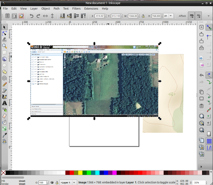Click the opacity O: input field
Screen dimensions: 213x185
[43, 182]
